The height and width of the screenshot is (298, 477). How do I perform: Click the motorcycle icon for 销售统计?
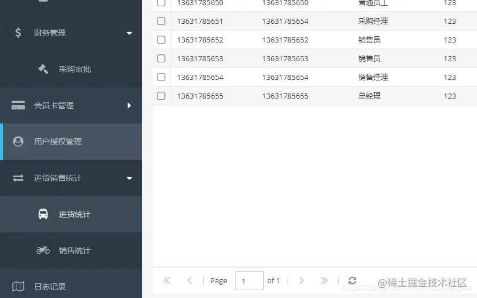pos(43,250)
